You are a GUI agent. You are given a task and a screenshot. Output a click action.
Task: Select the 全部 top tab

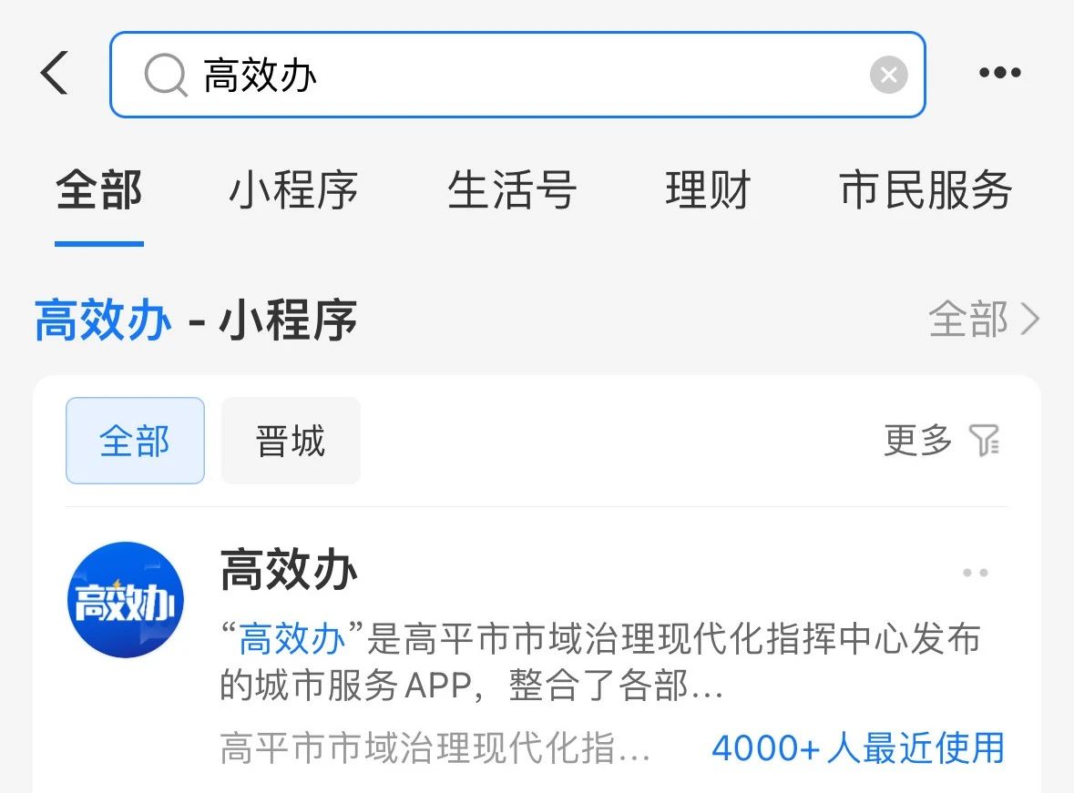[99, 189]
